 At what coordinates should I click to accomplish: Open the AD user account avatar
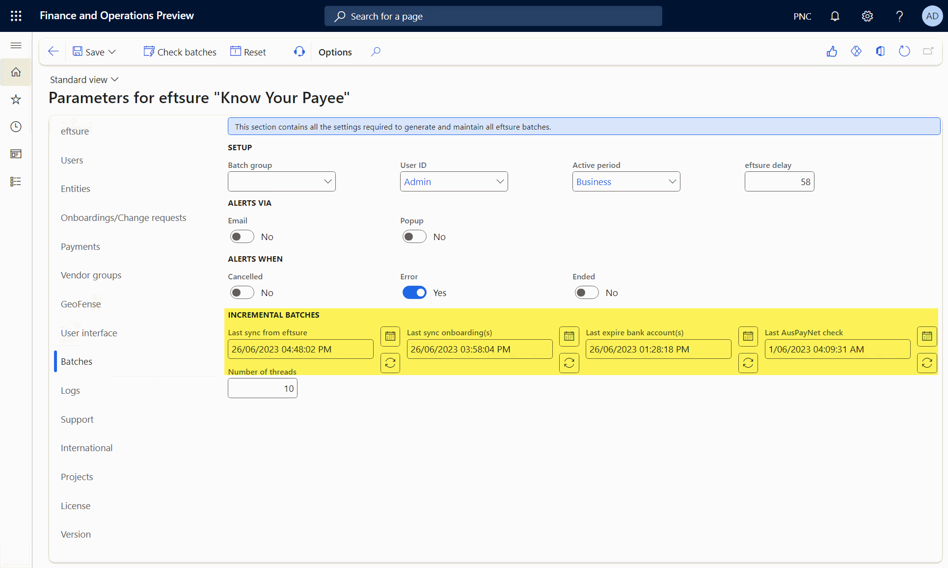tap(932, 16)
